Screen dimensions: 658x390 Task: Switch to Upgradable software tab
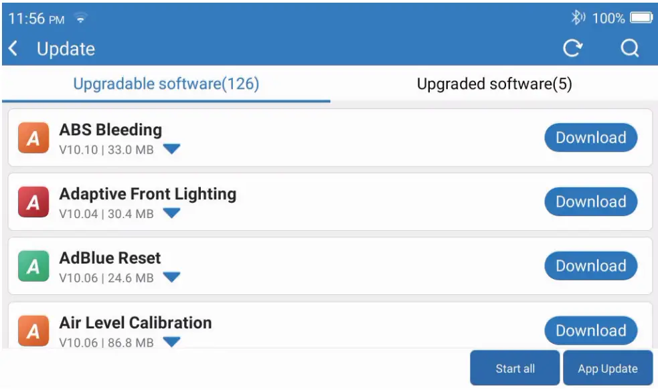click(166, 84)
